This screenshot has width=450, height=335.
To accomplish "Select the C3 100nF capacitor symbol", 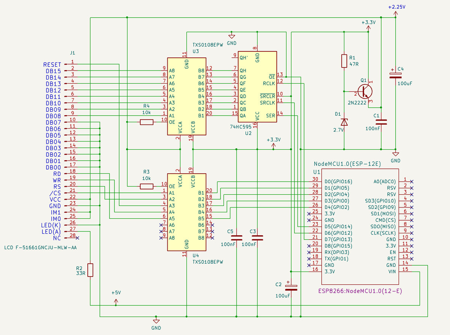I will [257, 238].
